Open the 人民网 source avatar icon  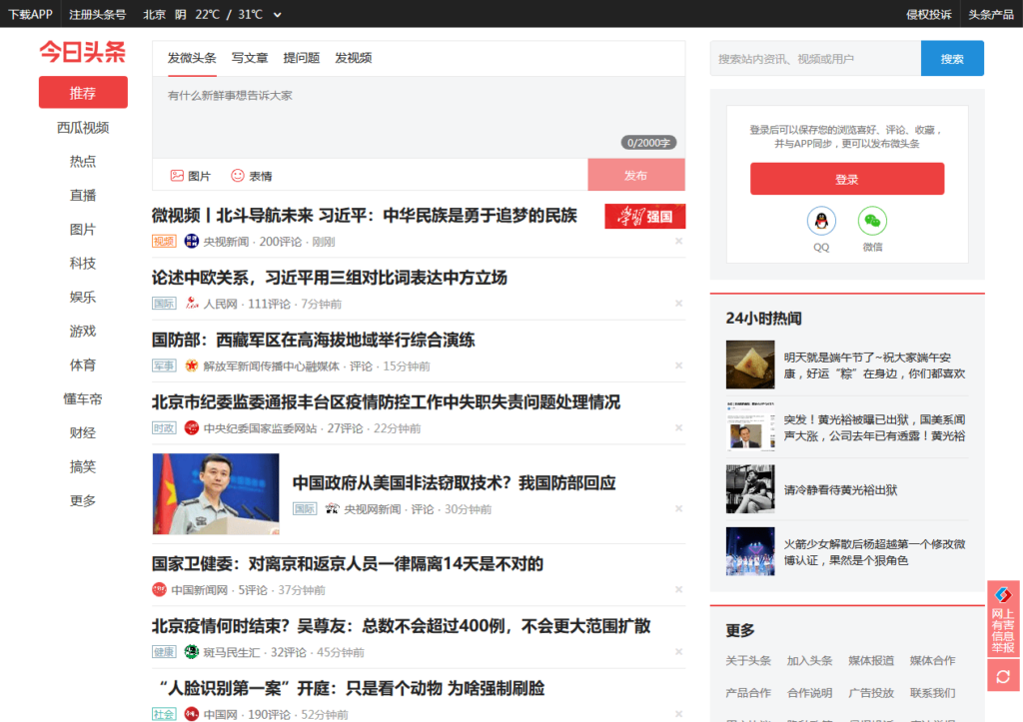(191, 304)
